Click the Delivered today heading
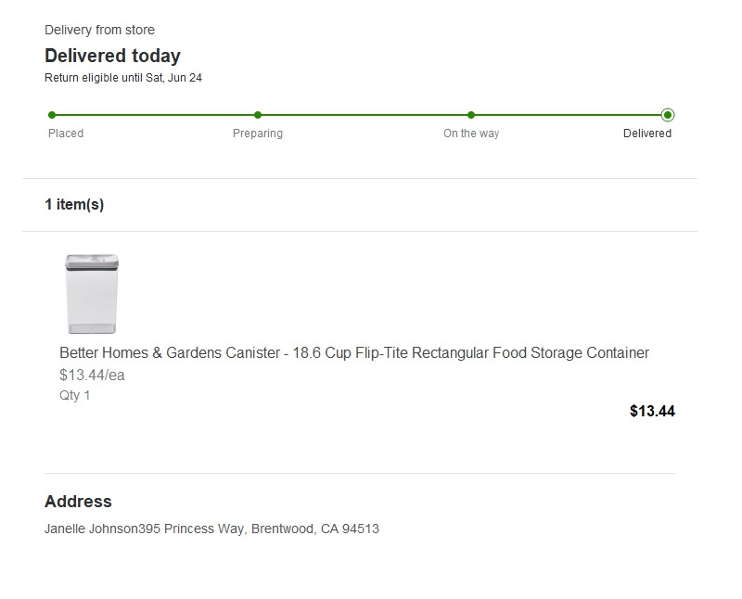 (112, 56)
